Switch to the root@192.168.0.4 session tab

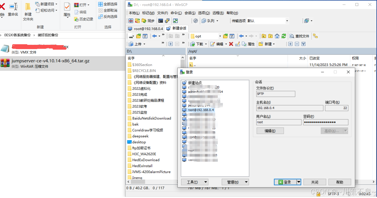145,28
